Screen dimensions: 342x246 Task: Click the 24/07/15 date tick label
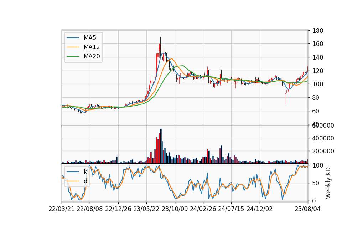pyautogui.click(x=231, y=209)
